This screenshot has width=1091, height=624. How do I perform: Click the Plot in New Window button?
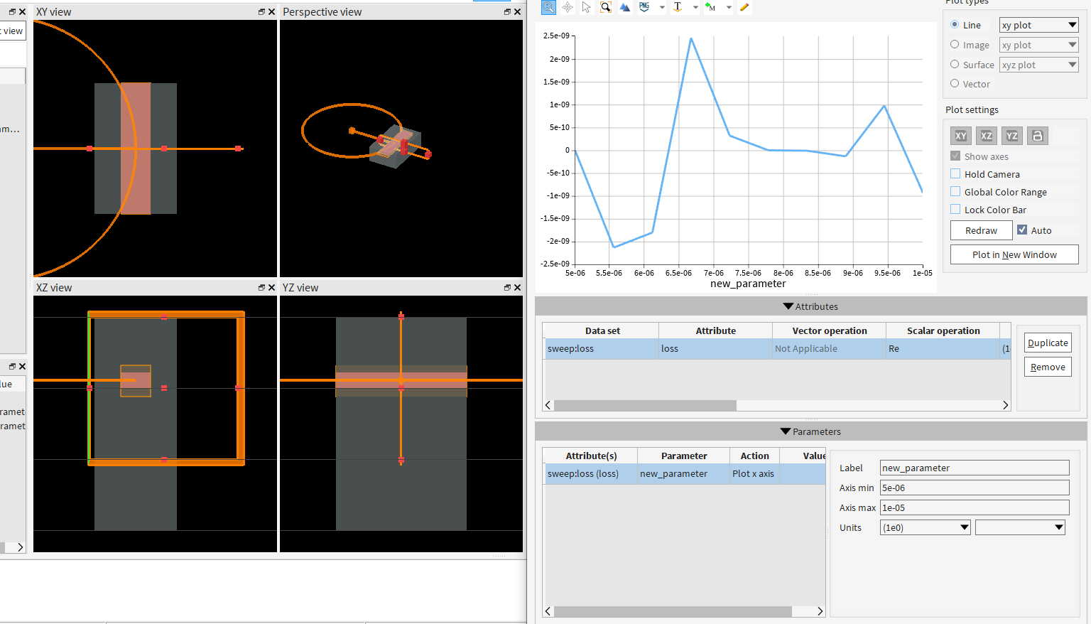point(1014,254)
